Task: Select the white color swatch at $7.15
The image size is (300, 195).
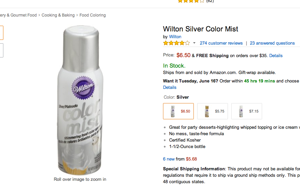Action: coord(247,111)
